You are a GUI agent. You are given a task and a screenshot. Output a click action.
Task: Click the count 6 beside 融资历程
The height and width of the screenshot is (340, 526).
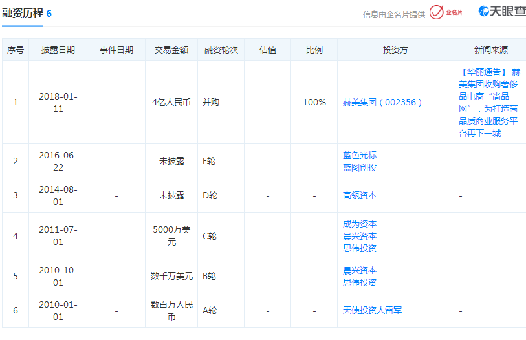click(49, 14)
